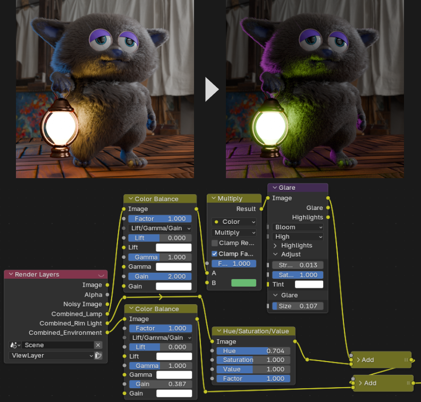Click the preview icon in the Render Layers header

[x=101, y=275]
